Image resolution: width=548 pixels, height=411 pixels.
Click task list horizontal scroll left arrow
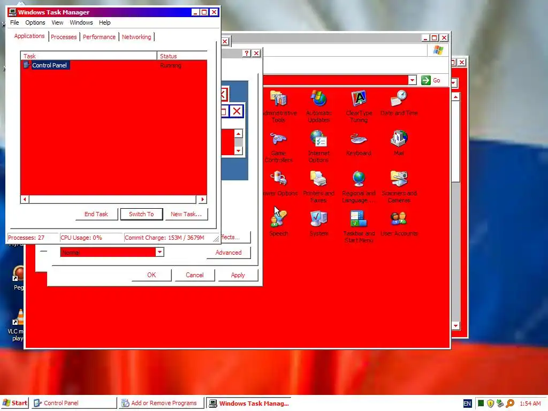click(25, 199)
